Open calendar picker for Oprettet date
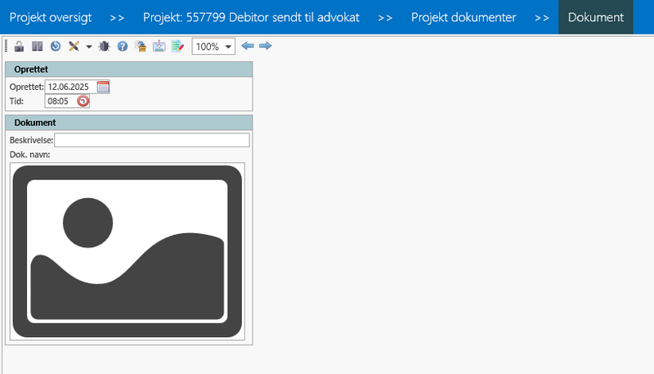 click(x=103, y=87)
